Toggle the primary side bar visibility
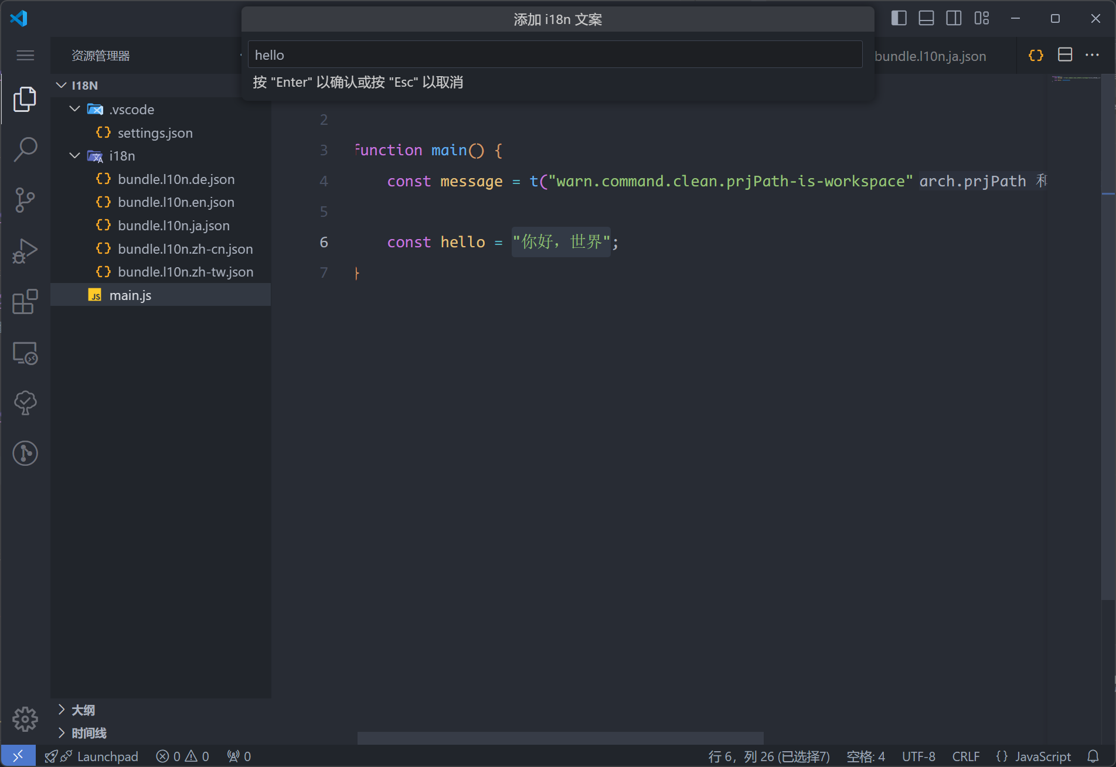The image size is (1116, 767). [899, 18]
